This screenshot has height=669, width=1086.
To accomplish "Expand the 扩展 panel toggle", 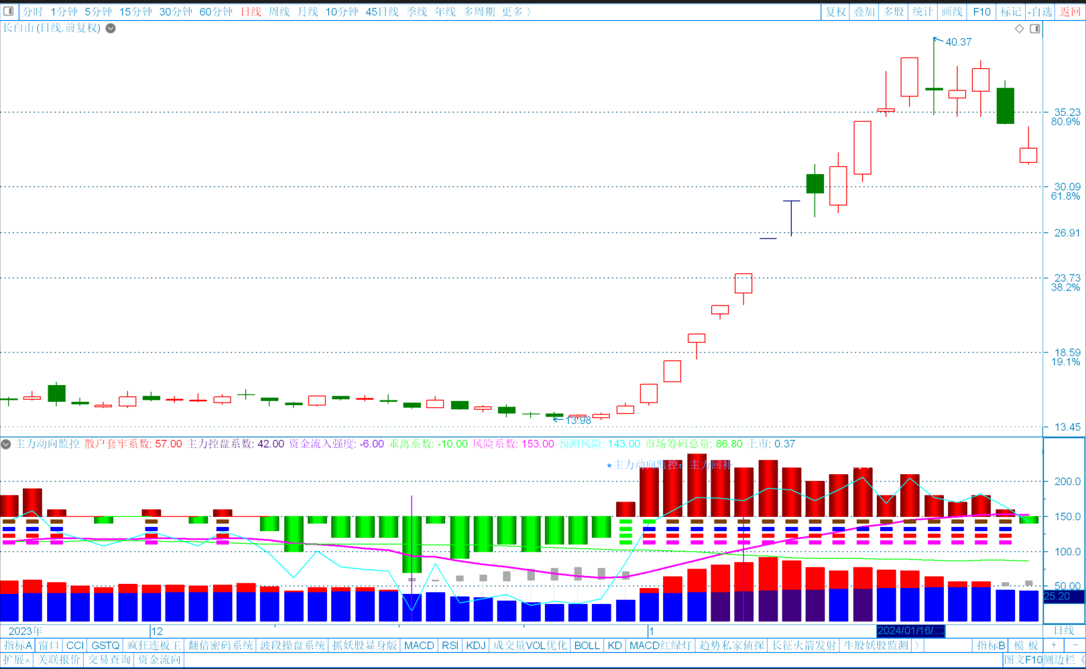I will [x=17, y=660].
